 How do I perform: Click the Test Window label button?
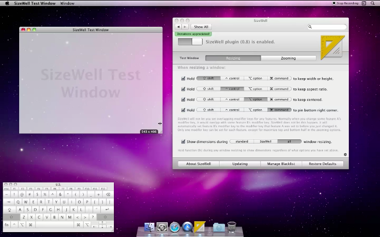tap(189, 58)
